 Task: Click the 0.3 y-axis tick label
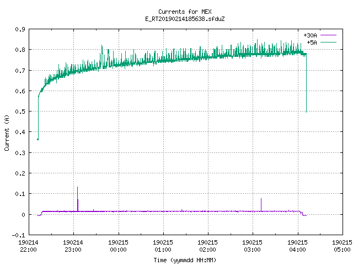(x=20, y=153)
